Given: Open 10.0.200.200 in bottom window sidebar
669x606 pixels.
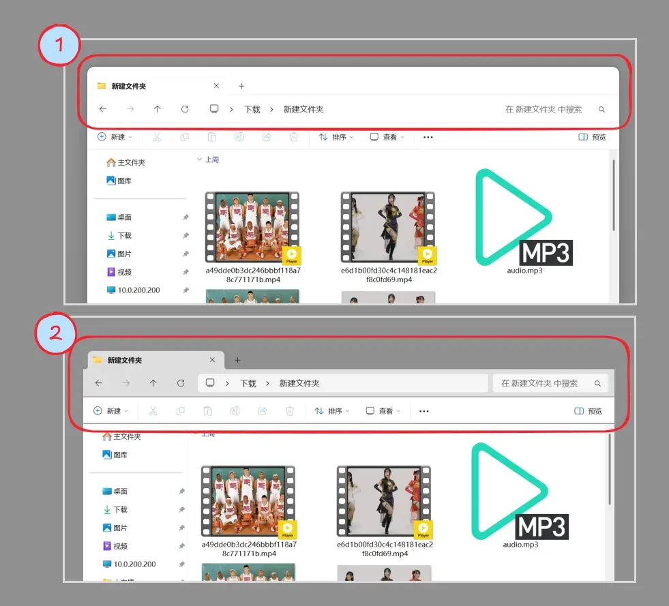Looking at the screenshot, I should tap(130, 564).
